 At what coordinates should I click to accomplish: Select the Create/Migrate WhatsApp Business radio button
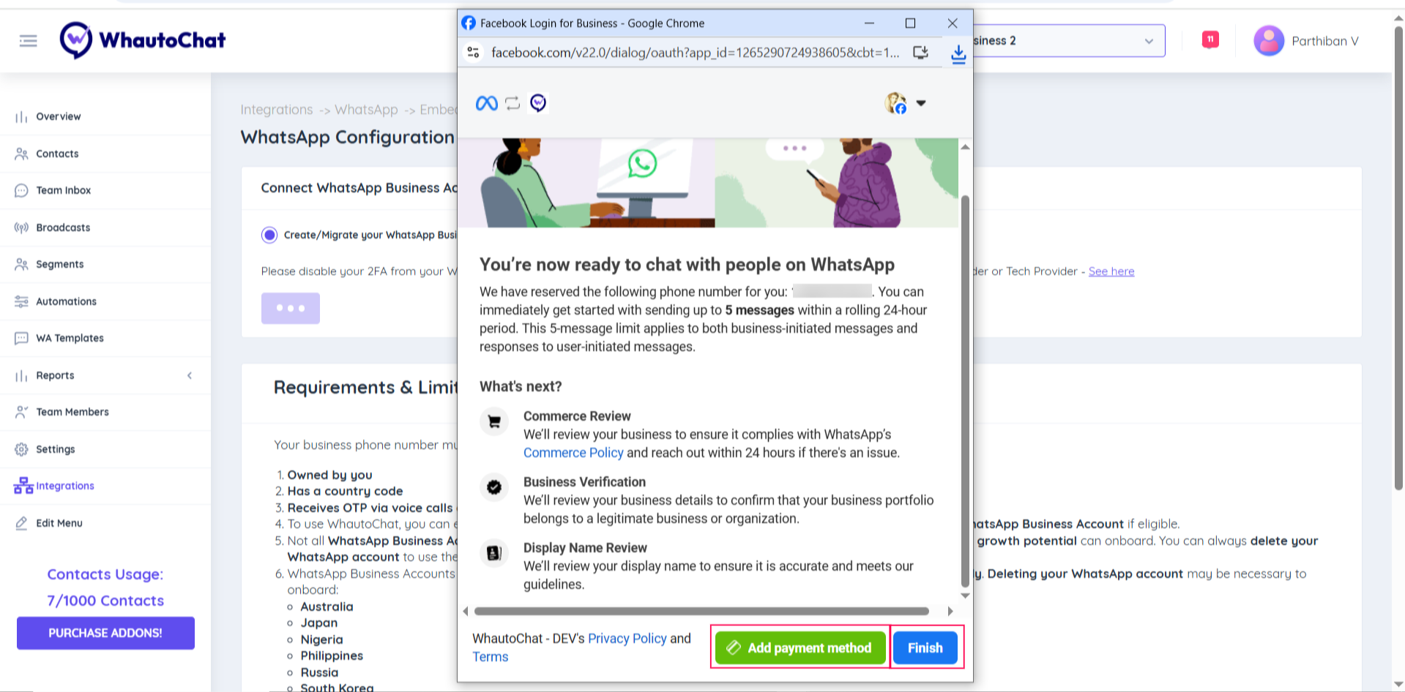269,235
